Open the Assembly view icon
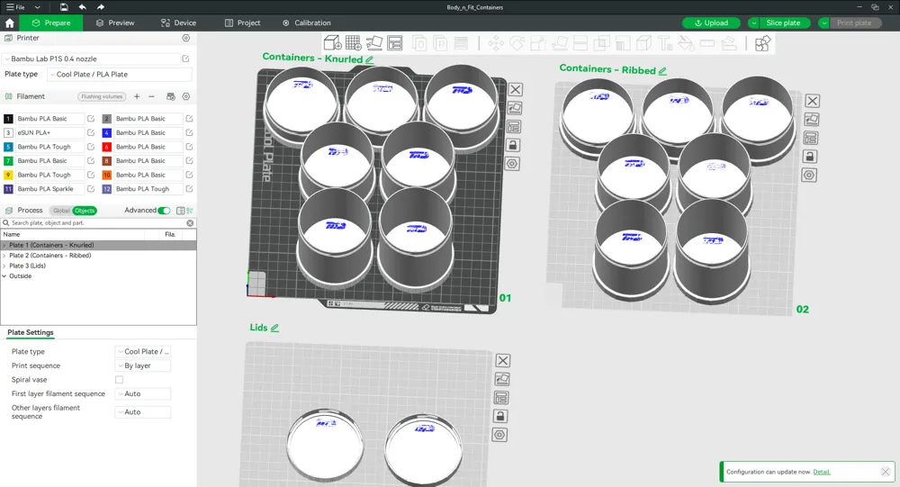 coord(762,43)
